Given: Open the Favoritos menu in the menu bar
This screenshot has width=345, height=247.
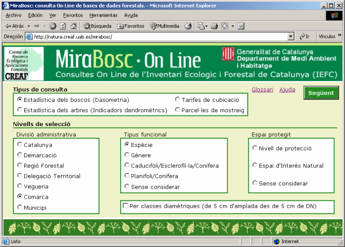Looking at the screenshot, I should [73, 15].
